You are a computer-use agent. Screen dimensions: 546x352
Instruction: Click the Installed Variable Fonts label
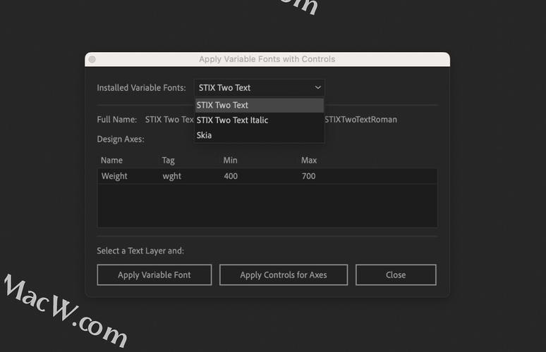click(141, 88)
